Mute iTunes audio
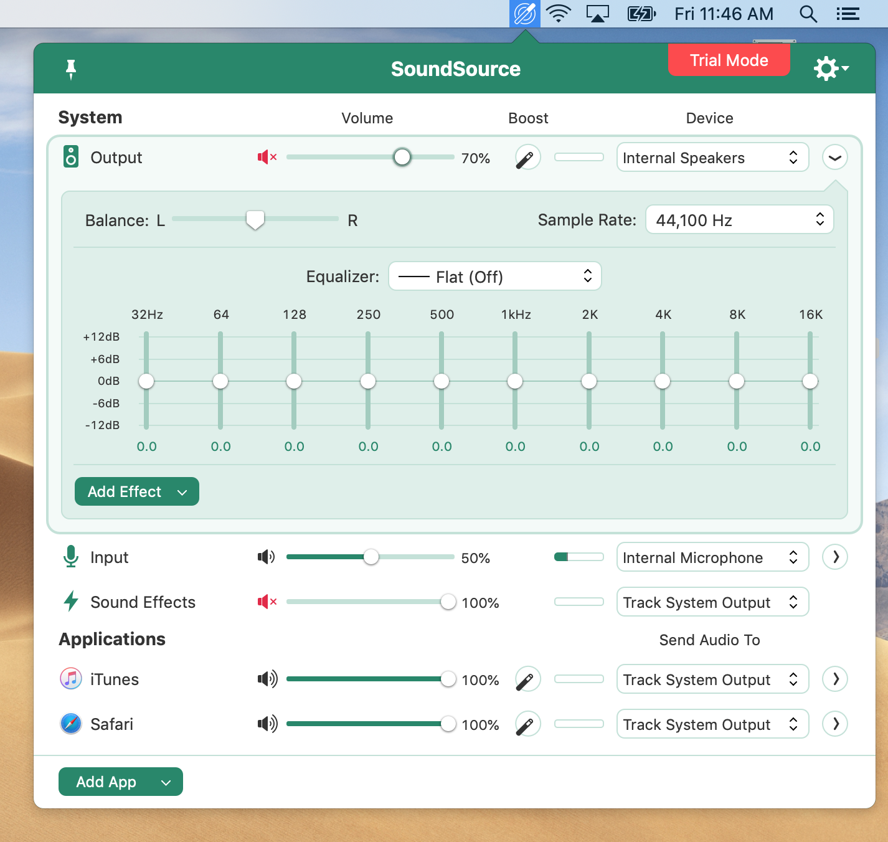Screen dimensions: 888x842 [268, 679]
